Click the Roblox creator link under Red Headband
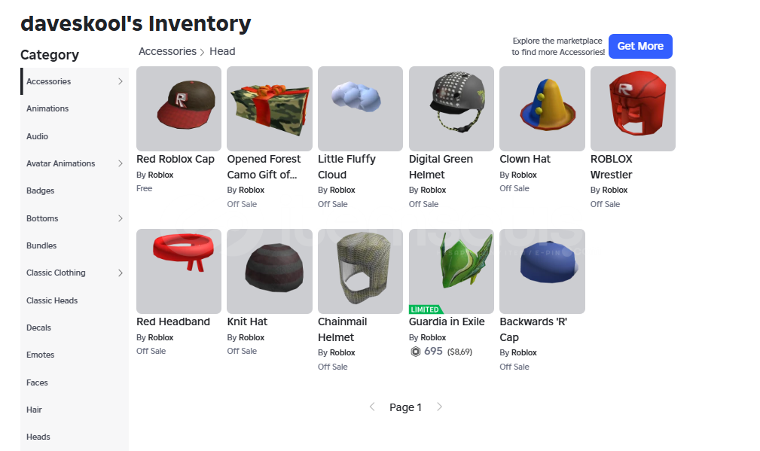The image size is (760, 451). pos(160,337)
